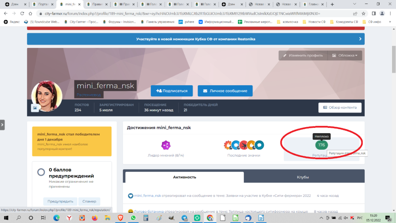Open WhatsApp from the Windows taskbar
396x223 pixels.
[x=133, y=218]
